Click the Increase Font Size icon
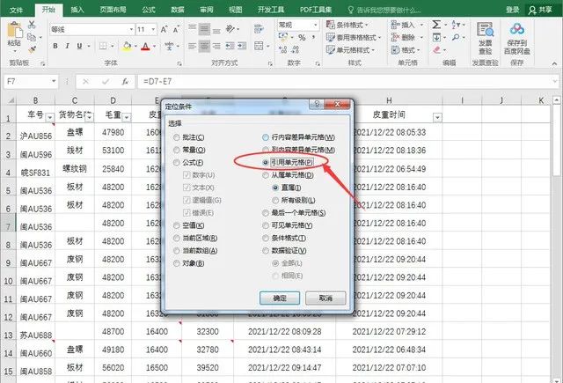This screenshot has width=563, height=383. pyautogui.click(x=164, y=29)
